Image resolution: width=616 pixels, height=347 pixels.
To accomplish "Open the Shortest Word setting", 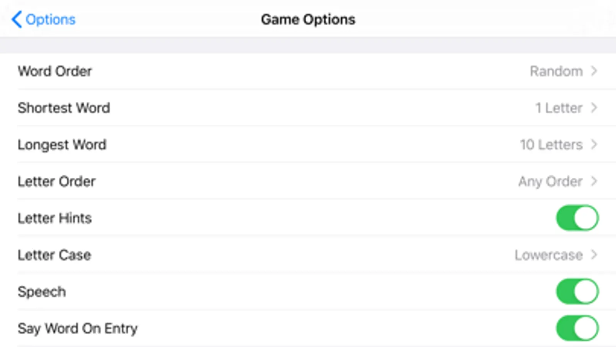I will click(x=64, y=108).
